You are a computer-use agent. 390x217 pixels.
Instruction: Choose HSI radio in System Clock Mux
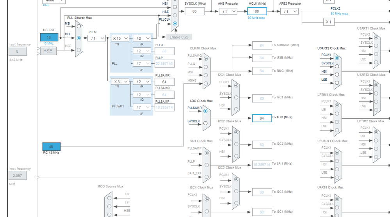(x=175, y=7)
